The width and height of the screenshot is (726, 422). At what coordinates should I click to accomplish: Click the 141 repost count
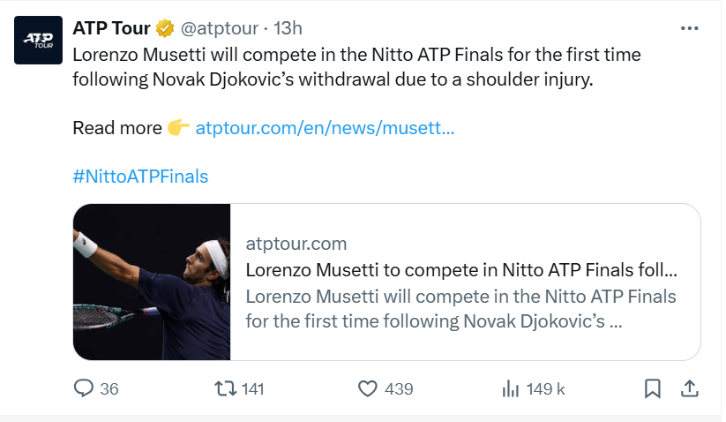[253, 388]
